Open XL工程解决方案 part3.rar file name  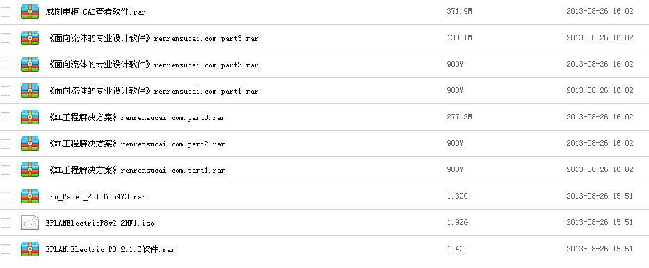pyautogui.click(x=136, y=118)
